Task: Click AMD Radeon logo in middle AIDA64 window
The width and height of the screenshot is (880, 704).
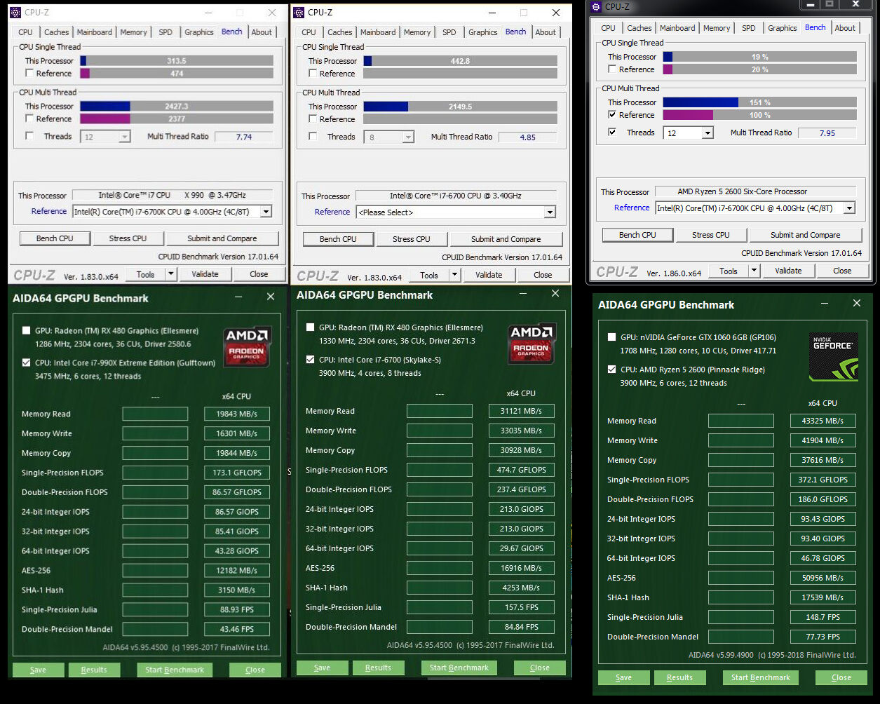Action: [531, 344]
